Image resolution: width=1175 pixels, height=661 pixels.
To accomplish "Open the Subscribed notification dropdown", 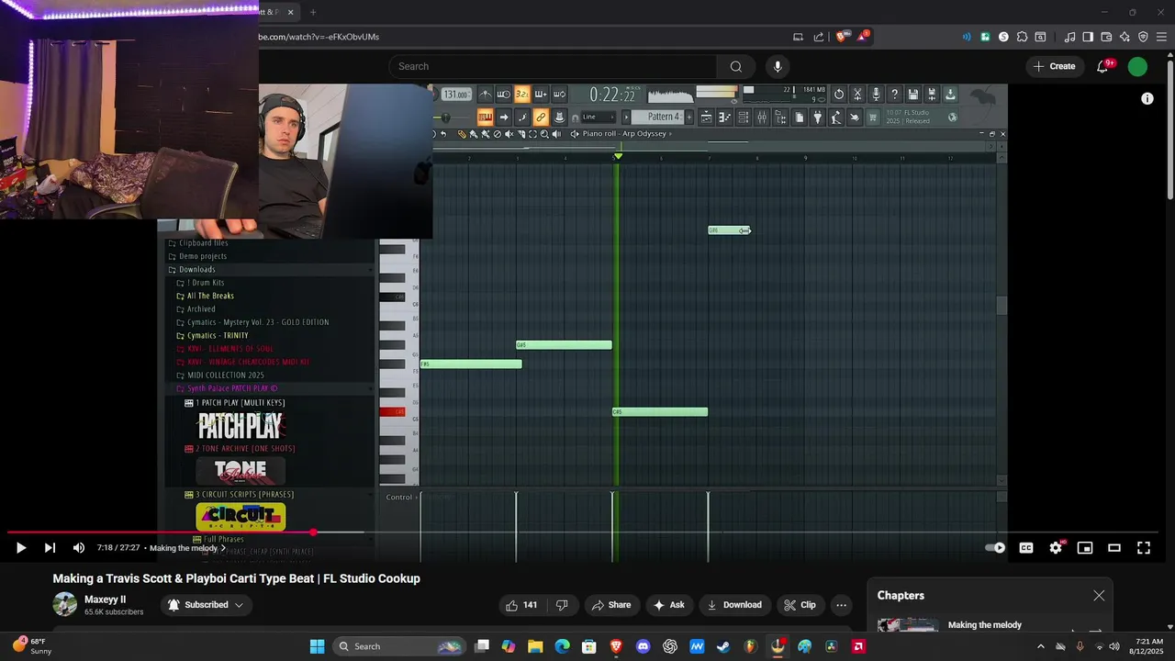I will point(206,605).
